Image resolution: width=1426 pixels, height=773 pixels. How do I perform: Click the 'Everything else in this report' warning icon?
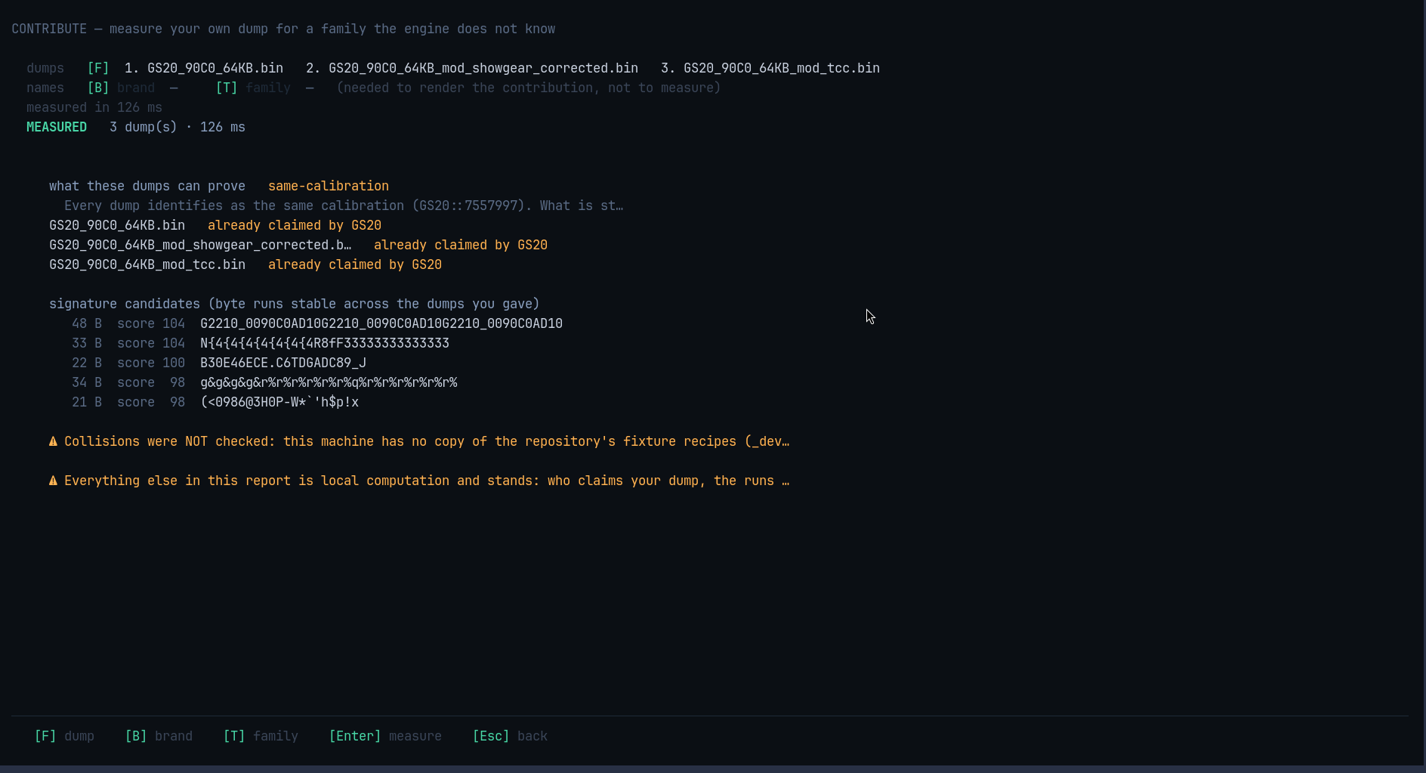[53, 481]
